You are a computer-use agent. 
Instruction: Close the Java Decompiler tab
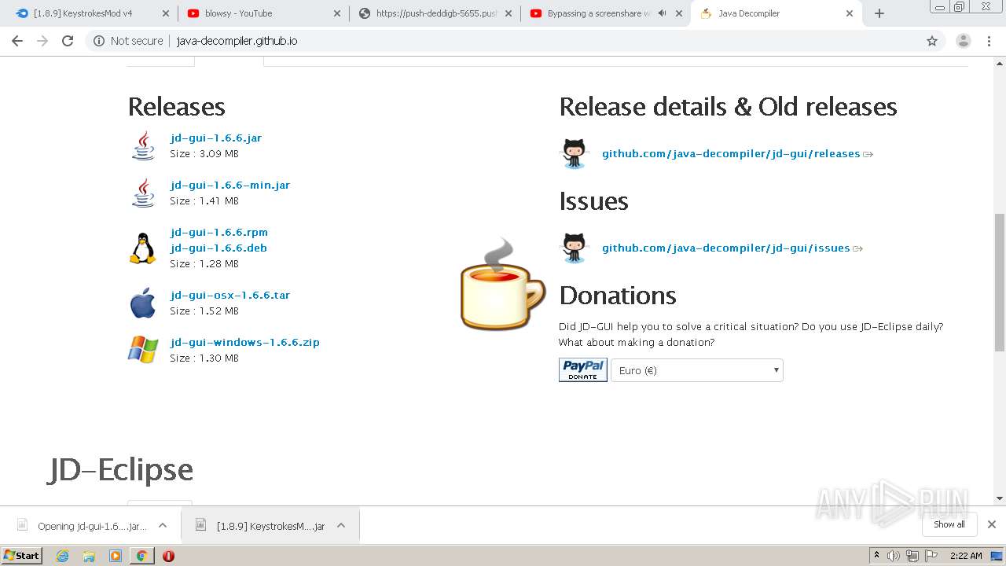click(850, 13)
